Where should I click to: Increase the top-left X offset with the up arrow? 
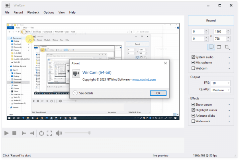point(206,30)
